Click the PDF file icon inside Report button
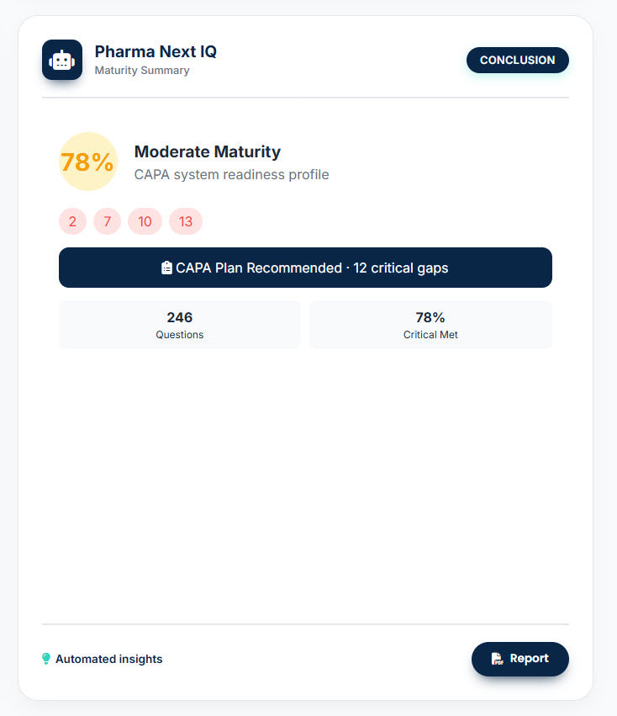 click(x=498, y=659)
